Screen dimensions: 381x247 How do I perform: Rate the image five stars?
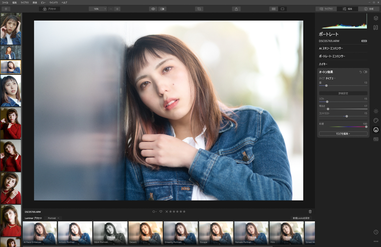[184, 212]
